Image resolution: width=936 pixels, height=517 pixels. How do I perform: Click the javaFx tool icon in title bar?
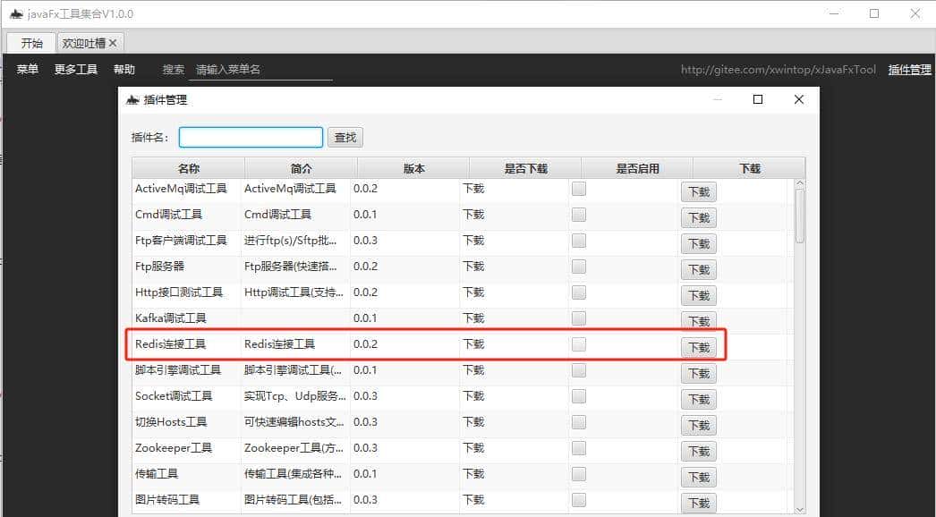(16, 13)
